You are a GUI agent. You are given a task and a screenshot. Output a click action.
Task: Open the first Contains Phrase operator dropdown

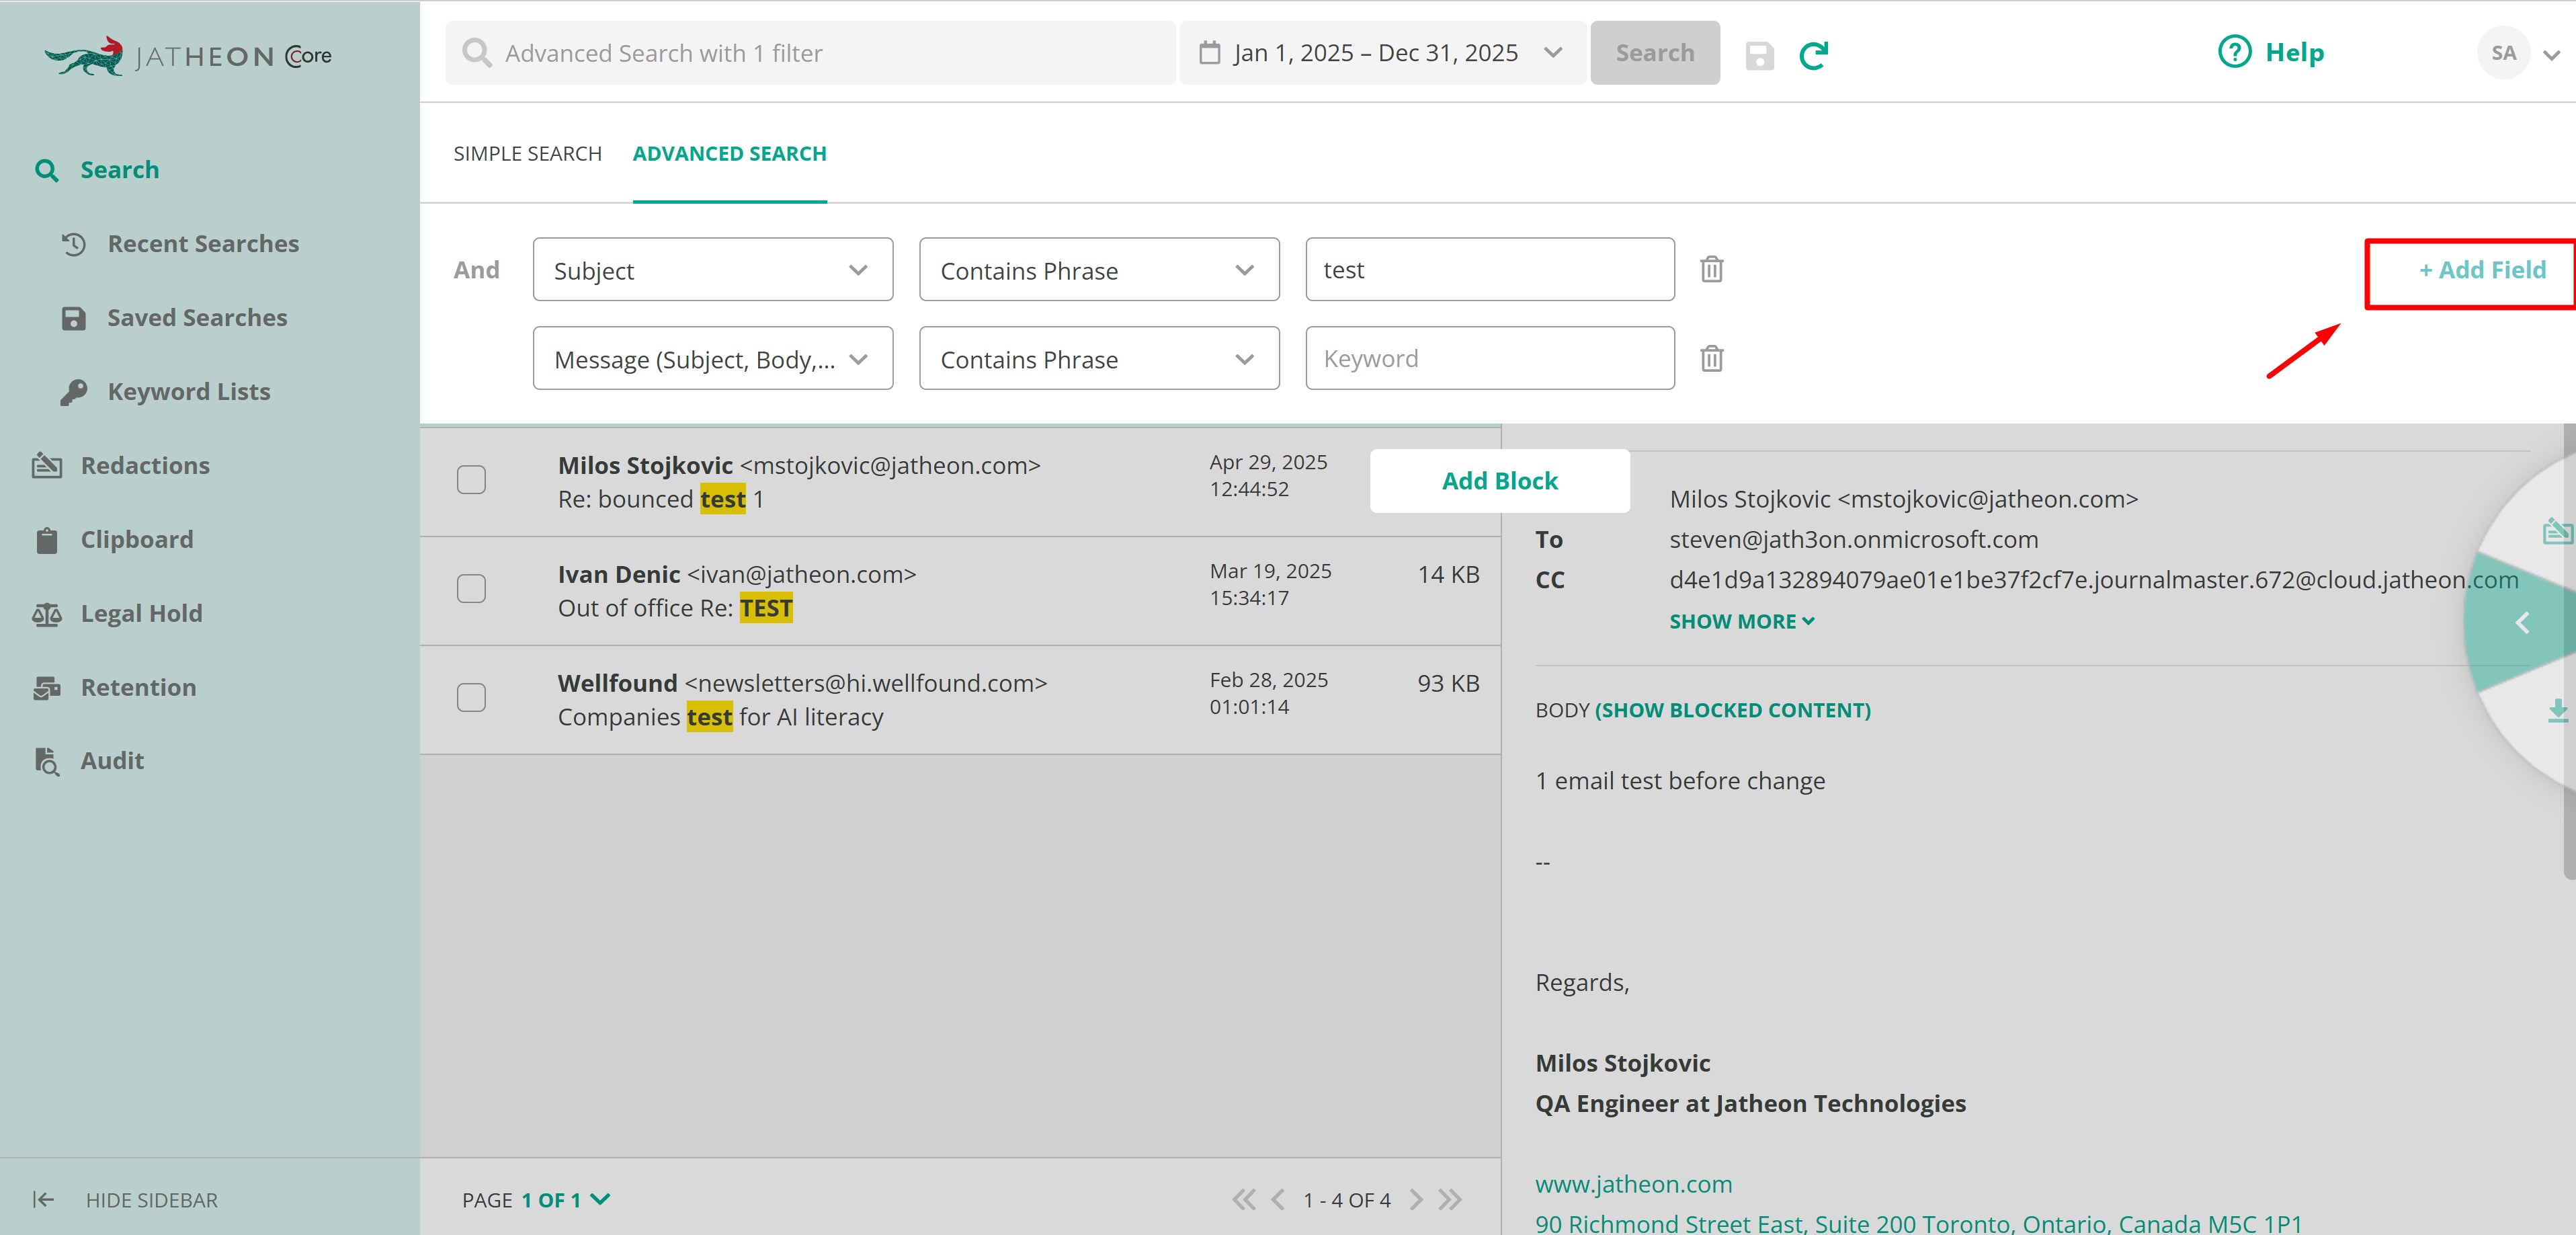(1098, 270)
